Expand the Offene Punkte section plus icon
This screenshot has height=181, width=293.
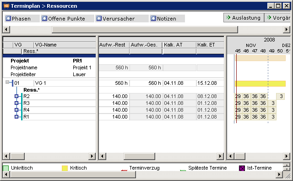coord(44,18)
